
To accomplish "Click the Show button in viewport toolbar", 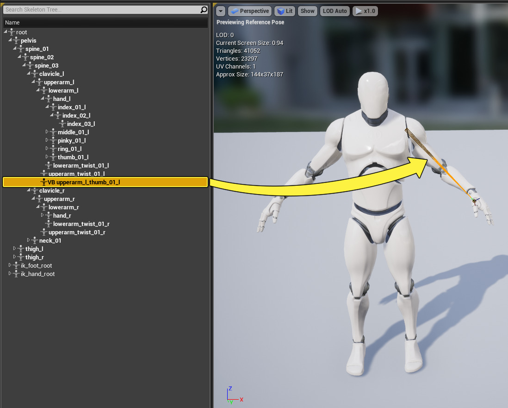I will click(x=307, y=11).
